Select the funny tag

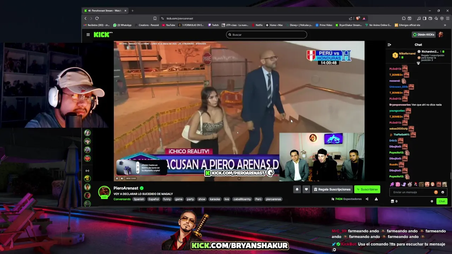coord(167,199)
